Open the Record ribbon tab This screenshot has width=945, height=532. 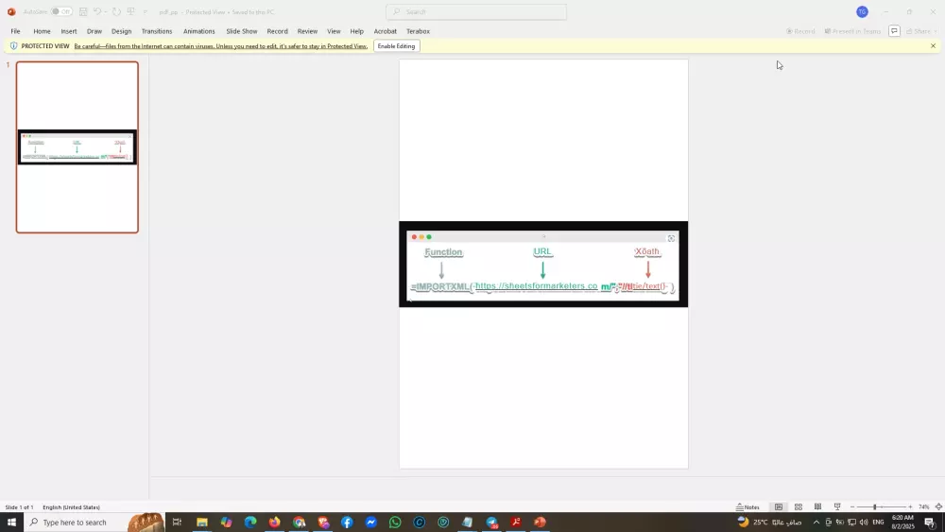[x=277, y=31]
